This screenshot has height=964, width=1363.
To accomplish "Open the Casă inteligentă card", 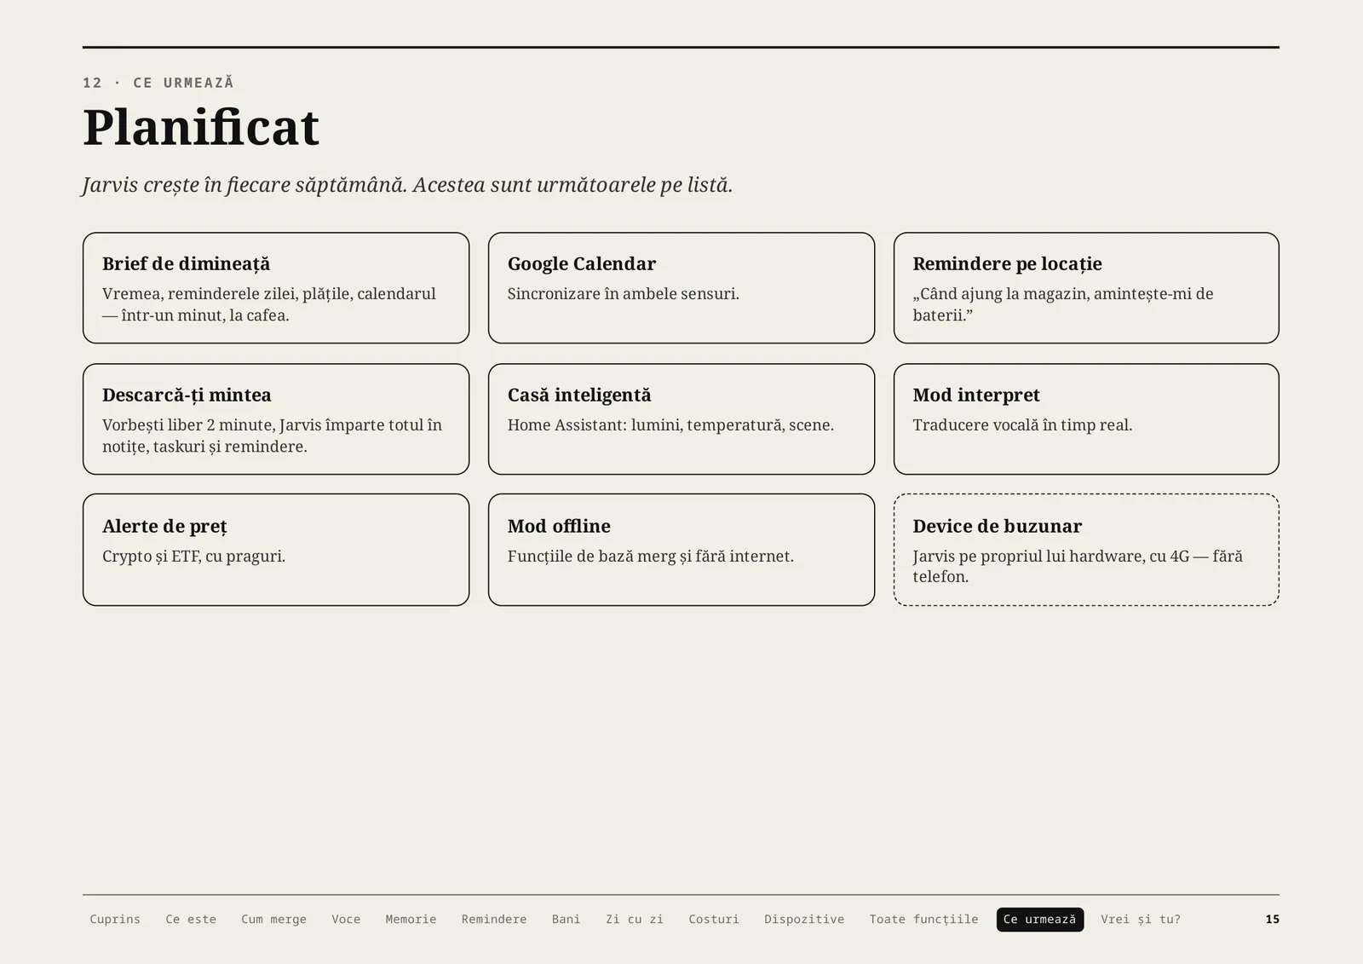I will pos(681,419).
